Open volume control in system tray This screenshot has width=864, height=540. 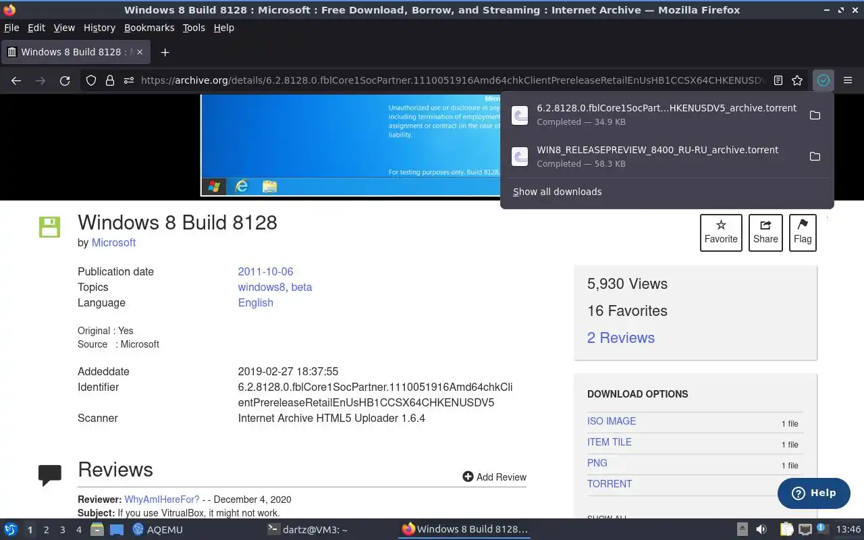pos(761,529)
